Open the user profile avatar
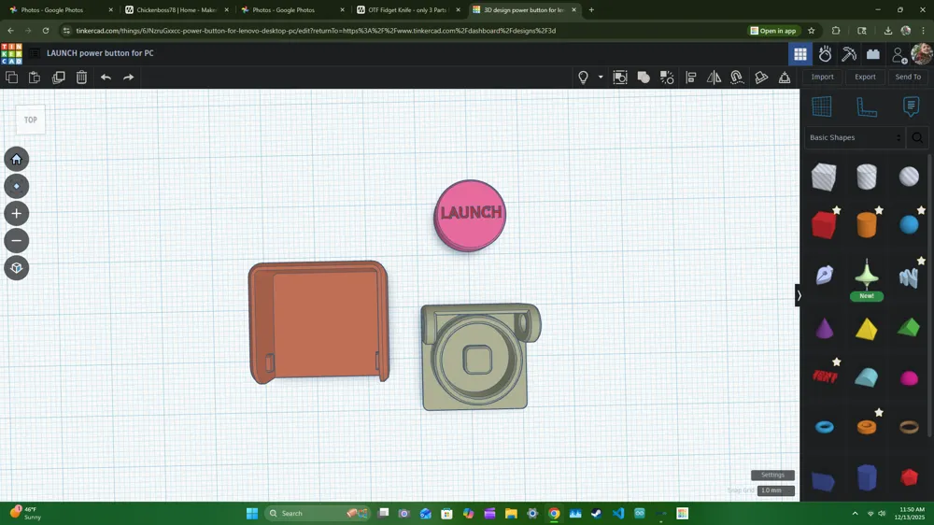Screen dimensions: 934x525 (922, 53)
